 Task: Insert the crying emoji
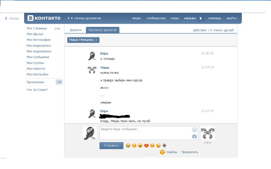point(128,146)
